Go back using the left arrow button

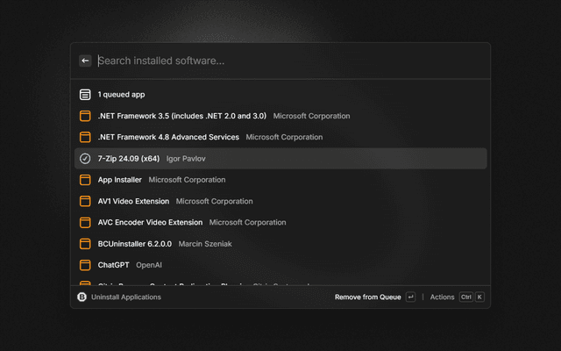tap(85, 61)
